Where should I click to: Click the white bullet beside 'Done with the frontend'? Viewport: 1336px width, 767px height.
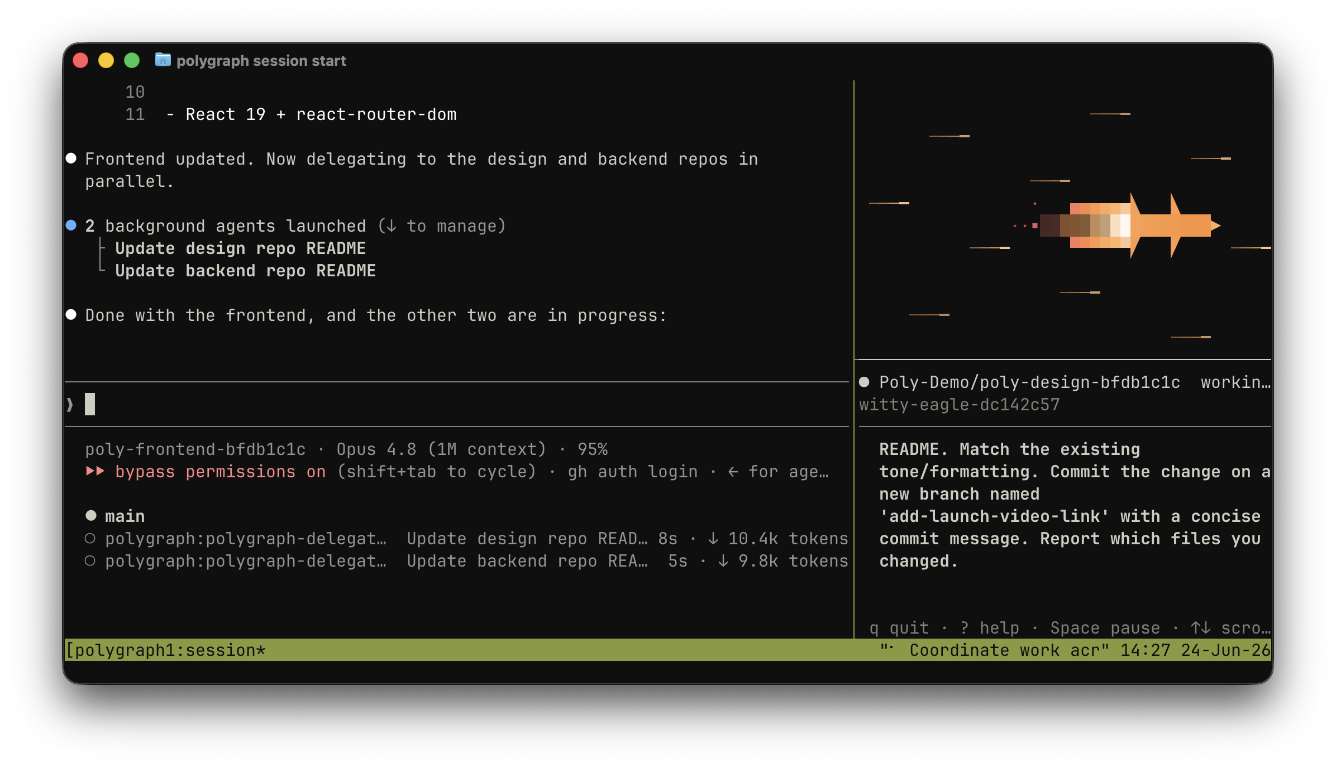[x=71, y=314]
